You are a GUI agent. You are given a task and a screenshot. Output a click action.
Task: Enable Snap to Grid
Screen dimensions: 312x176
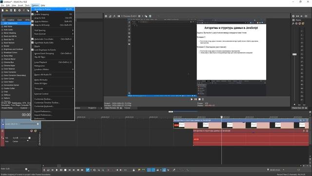coord(53,18)
